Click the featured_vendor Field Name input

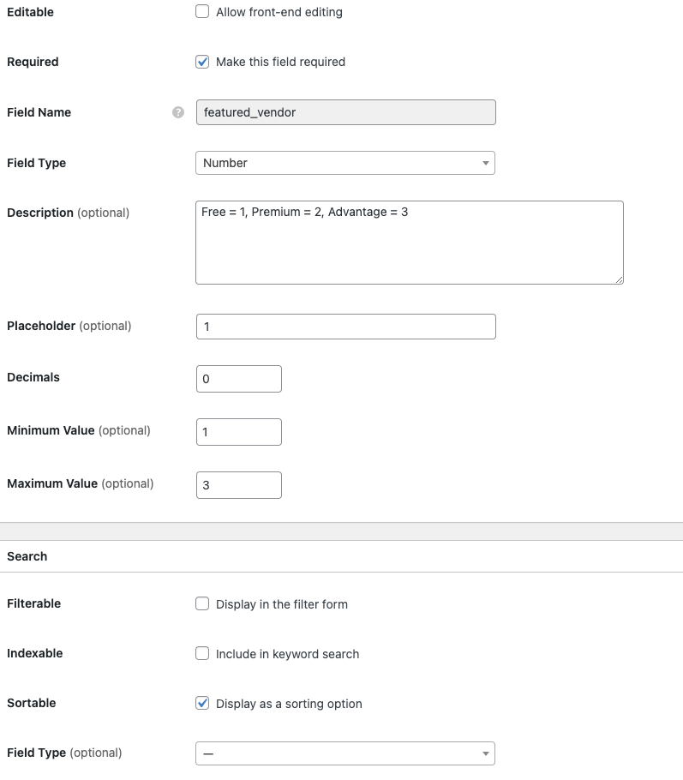(344, 112)
